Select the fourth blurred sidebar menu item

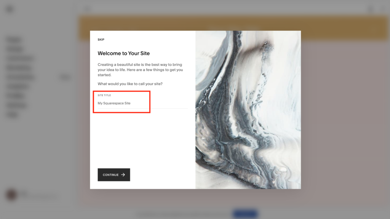pyautogui.click(x=19, y=68)
